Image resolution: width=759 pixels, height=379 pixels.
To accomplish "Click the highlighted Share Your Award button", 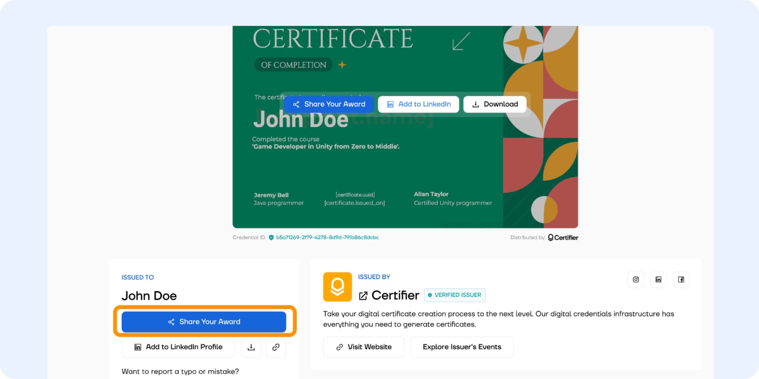I will point(204,321).
